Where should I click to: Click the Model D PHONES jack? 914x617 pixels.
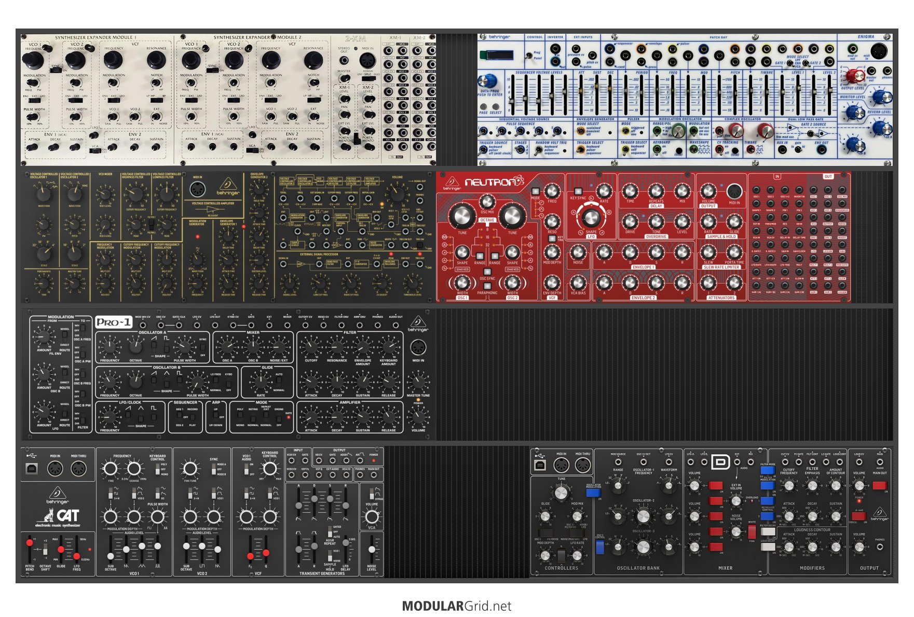[880, 547]
